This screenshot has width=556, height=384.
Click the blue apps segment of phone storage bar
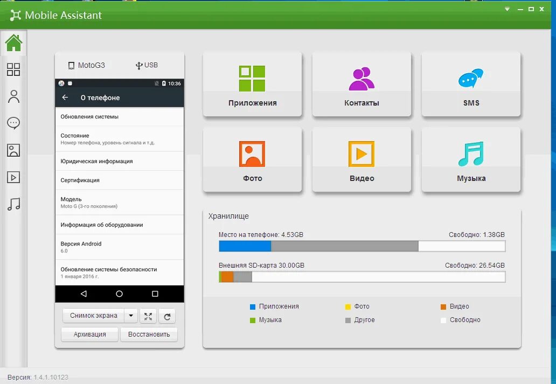[245, 246]
